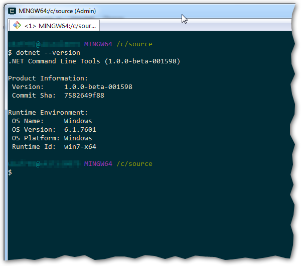This screenshot has width=301, height=266.
Task: Click the Commit Sha value '7582649f88'
Action: tap(84, 95)
